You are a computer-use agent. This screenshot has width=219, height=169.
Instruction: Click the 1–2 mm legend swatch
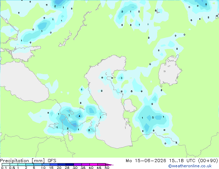(22, 165)
